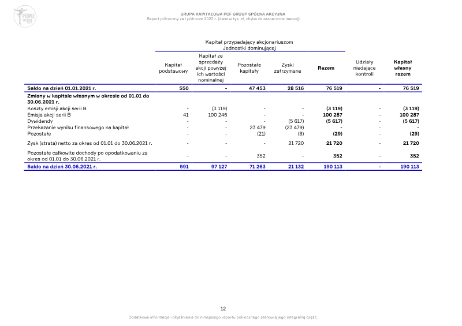Click closing balance value 97 127
The image size is (462, 326).
219,167
